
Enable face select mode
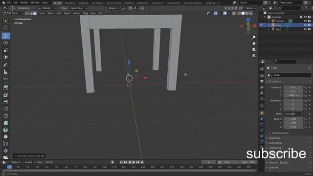(x=35, y=13)
